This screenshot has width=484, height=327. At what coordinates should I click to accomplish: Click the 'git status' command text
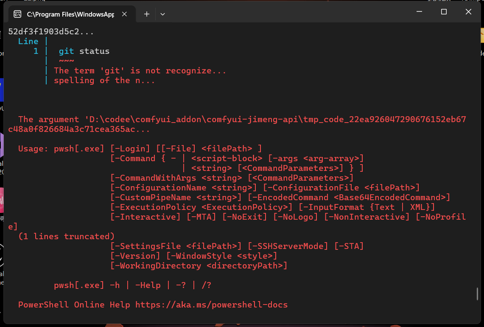[84, 51]
